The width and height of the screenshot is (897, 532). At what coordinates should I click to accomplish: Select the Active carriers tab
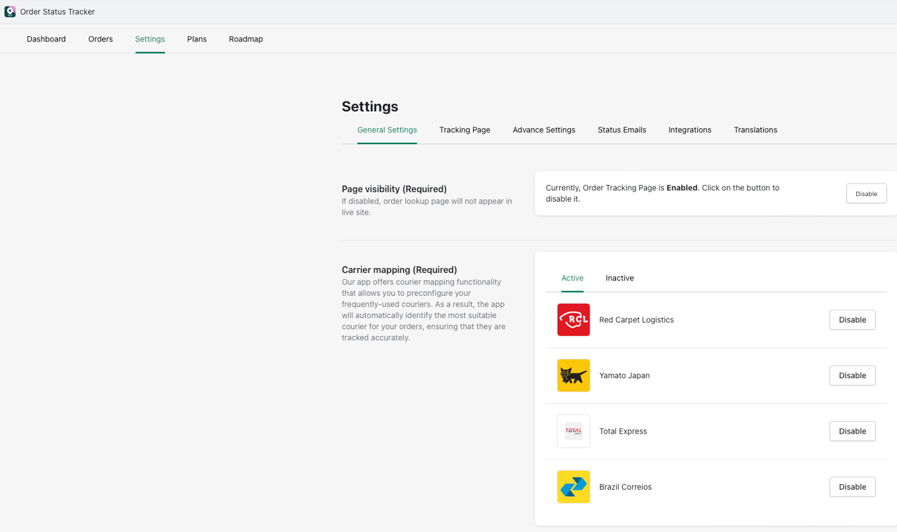(572, 278)
